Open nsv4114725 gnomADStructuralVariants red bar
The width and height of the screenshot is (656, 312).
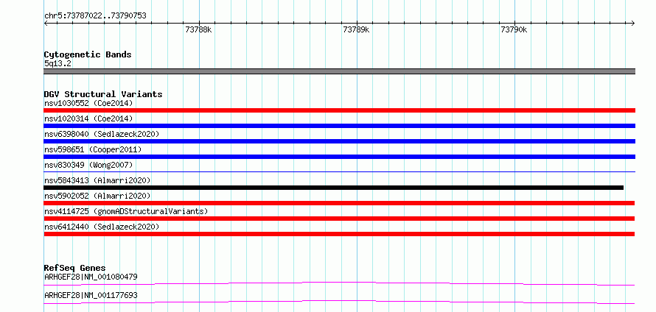pyautogui.click(x=339, y=219)
